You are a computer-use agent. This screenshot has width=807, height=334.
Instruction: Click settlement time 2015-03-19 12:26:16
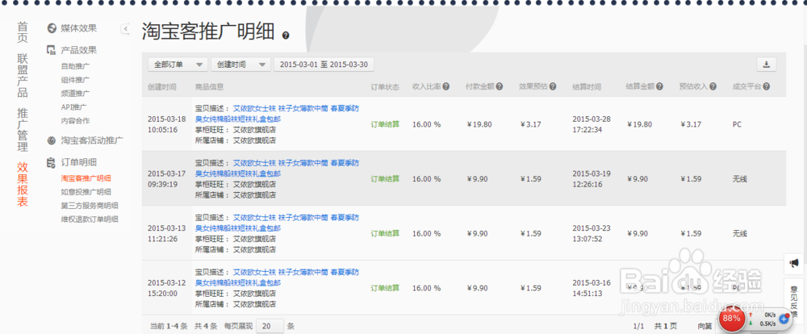coord(592,179)
